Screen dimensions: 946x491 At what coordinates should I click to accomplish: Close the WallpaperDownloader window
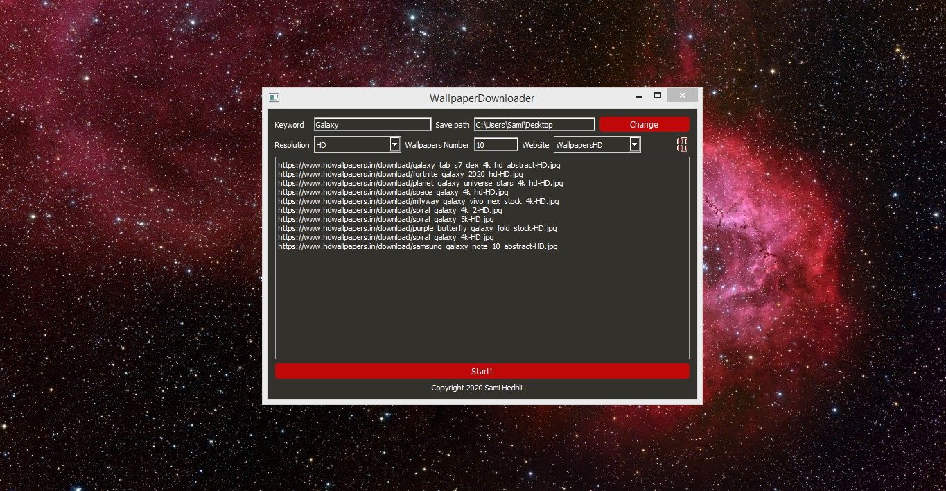click(682, 95)
